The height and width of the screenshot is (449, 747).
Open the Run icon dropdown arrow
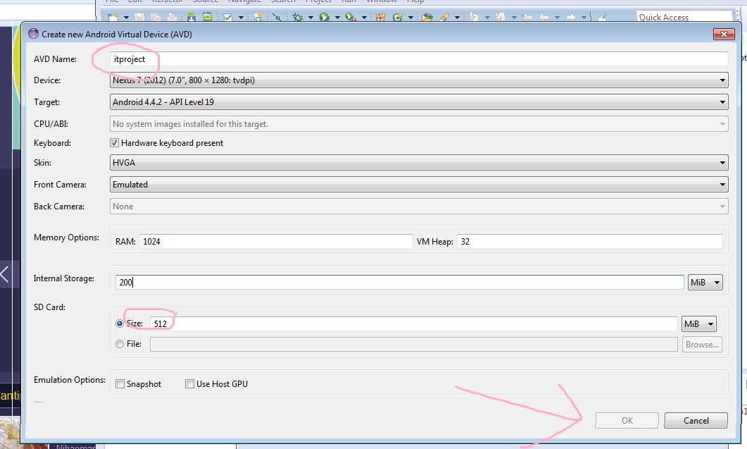coord(337,17)
